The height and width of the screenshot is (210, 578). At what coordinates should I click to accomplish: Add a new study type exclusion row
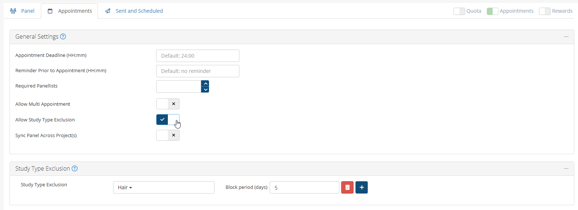tap(362, 187)
